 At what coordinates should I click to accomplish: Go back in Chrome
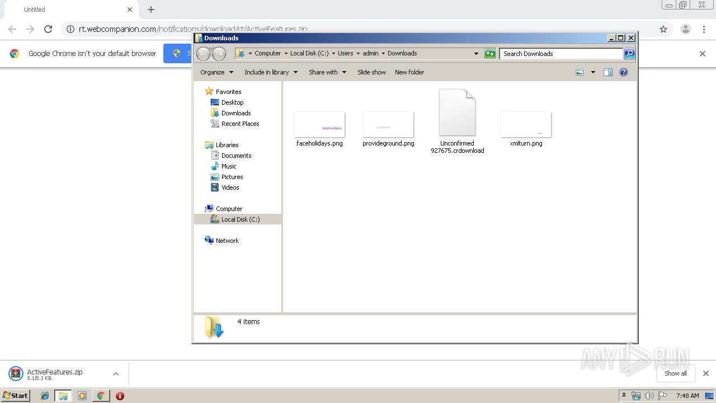12,29
